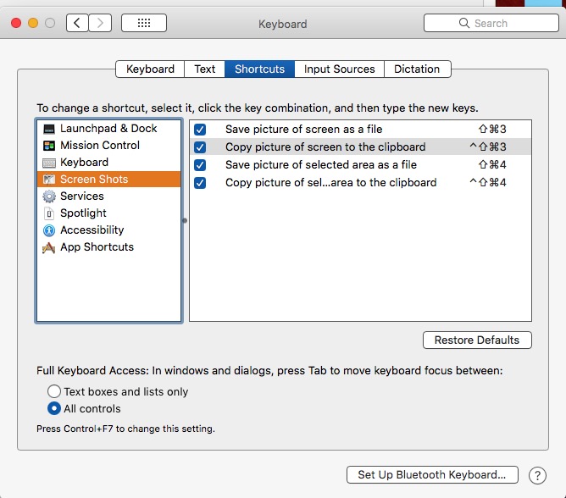
Task: Open the Input Sources tab
Action: [339, 69]
